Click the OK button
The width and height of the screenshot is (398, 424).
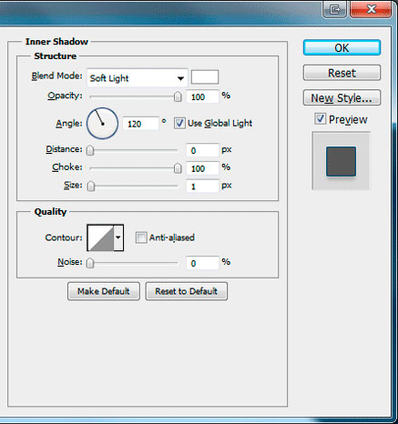pyautogui.click(x=342, y=47)
